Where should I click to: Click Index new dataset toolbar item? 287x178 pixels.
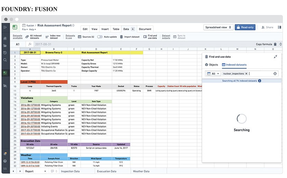(x=53, y=37)
